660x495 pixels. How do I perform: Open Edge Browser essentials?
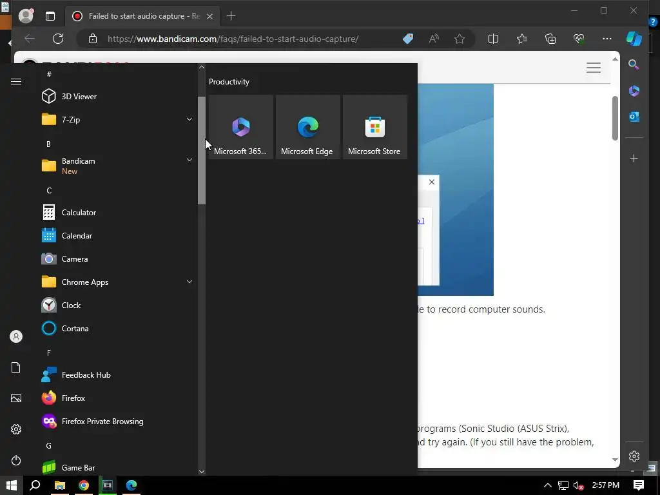click(579, 39)
